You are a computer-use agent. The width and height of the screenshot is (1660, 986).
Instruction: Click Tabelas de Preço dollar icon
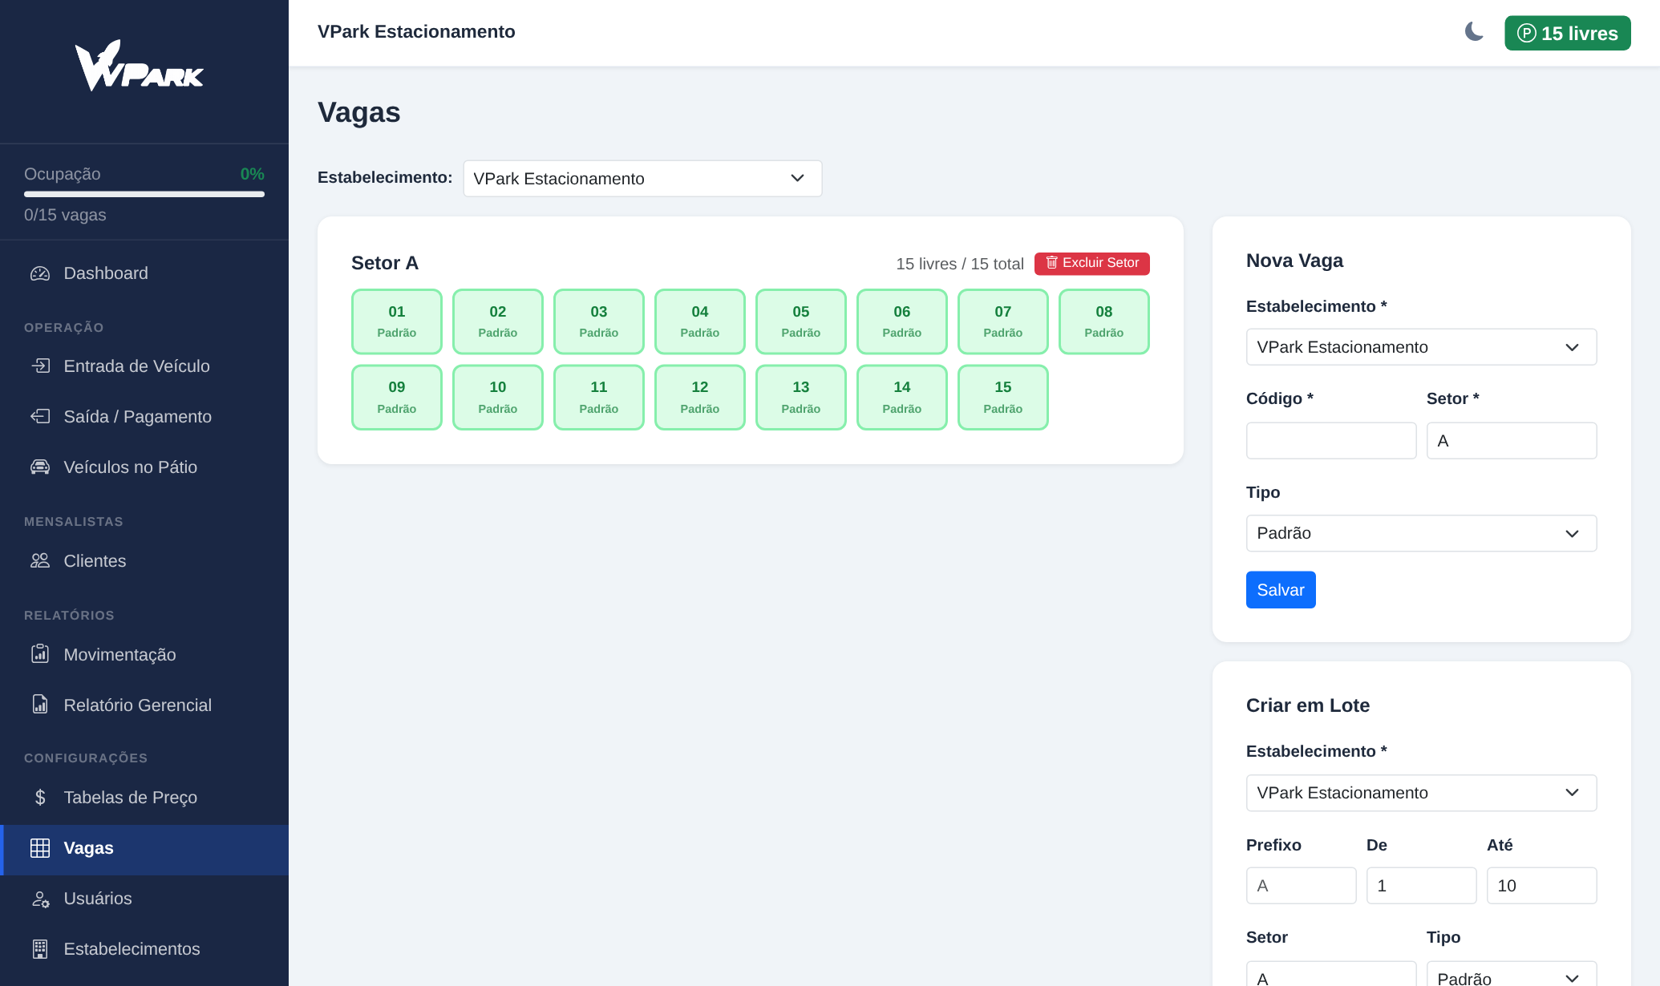point(40,798)
